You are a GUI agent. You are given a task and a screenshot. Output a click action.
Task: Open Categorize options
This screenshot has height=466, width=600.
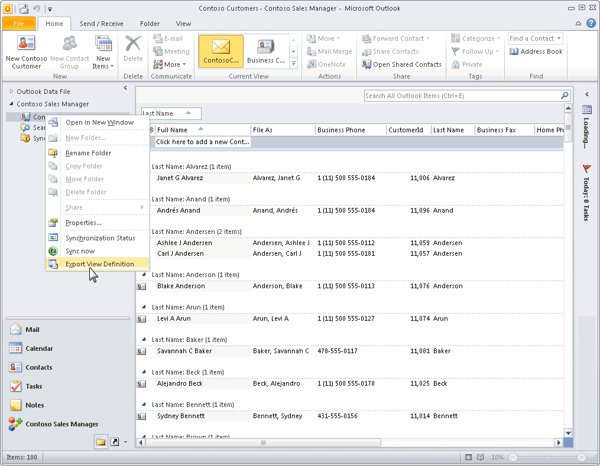475,38
